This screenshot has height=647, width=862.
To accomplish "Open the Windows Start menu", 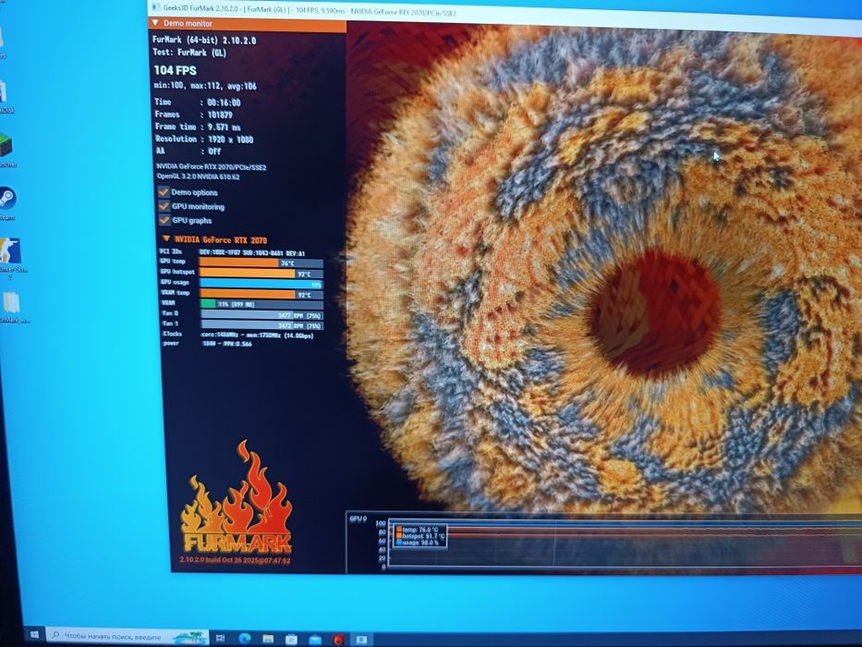I will point(34,634).
